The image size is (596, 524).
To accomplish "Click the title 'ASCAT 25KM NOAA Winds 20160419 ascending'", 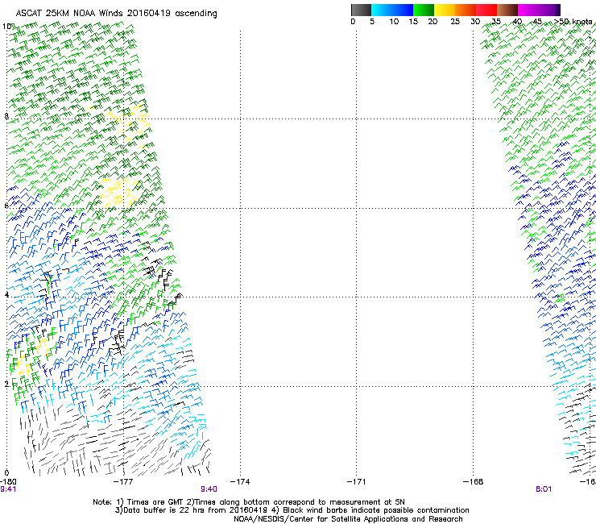I will (x=116, y=14).
